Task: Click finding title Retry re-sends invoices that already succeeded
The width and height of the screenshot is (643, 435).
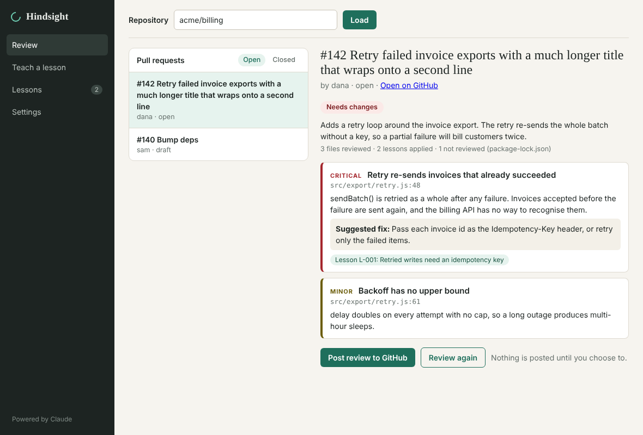Action: 462,175
